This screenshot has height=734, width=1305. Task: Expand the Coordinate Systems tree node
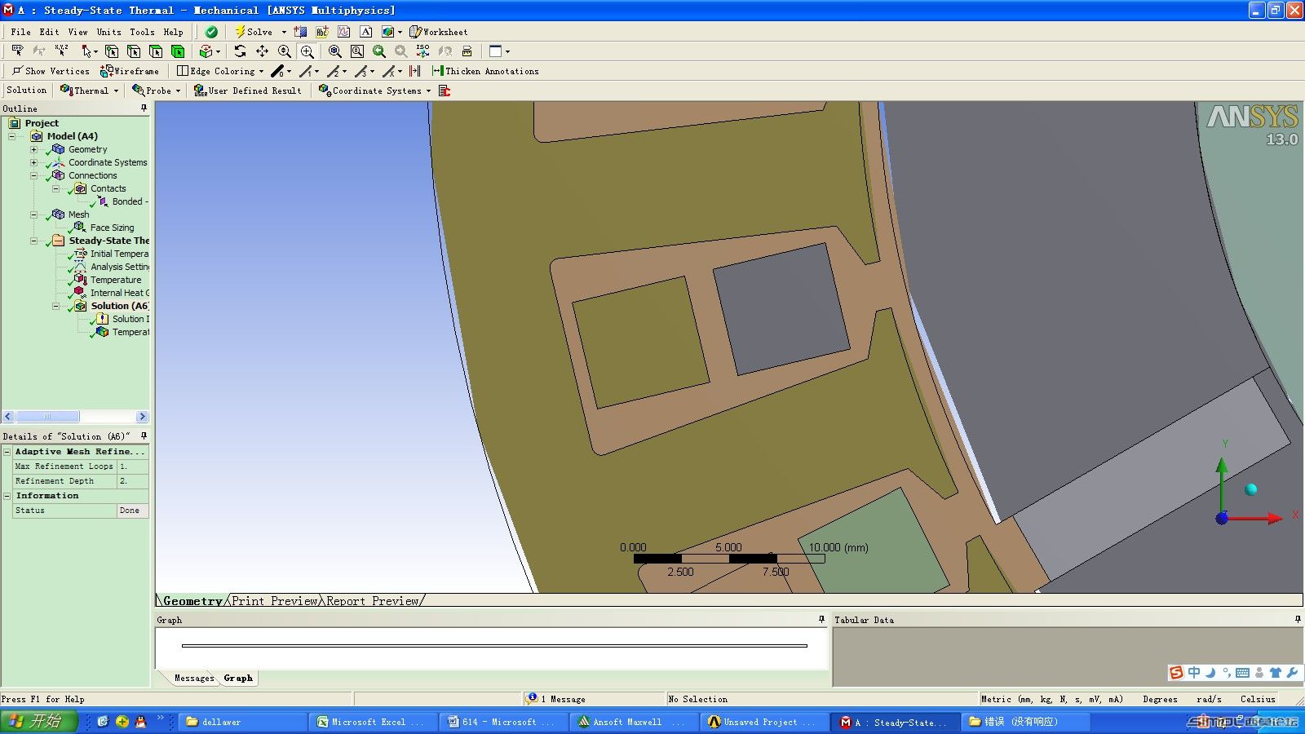click(33, 162)
